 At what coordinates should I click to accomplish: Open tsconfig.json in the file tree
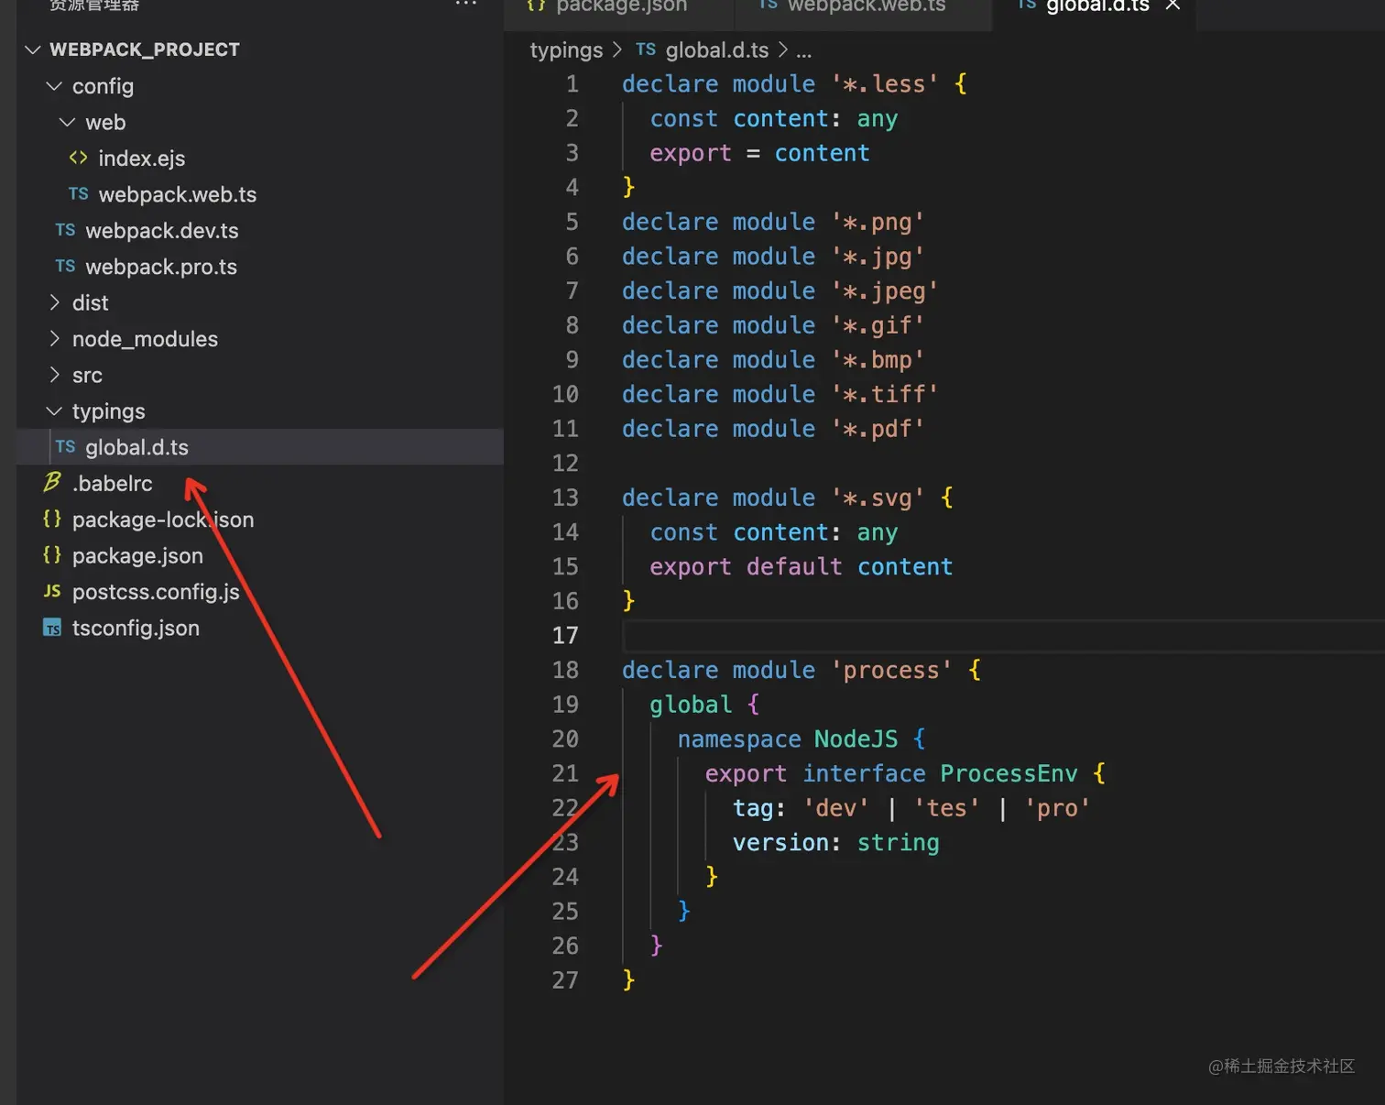[x=136, y=628]
